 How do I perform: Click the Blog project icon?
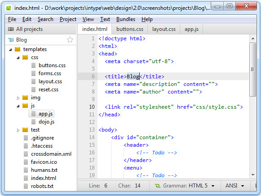click(11, 40)
